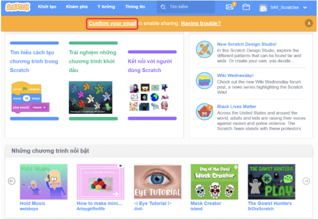Click the Mask Creator title link

206,203
